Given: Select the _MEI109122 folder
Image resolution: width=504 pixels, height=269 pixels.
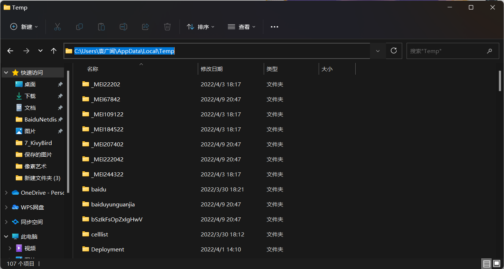Looking at the screenshot, I should [x=107, y=114].
